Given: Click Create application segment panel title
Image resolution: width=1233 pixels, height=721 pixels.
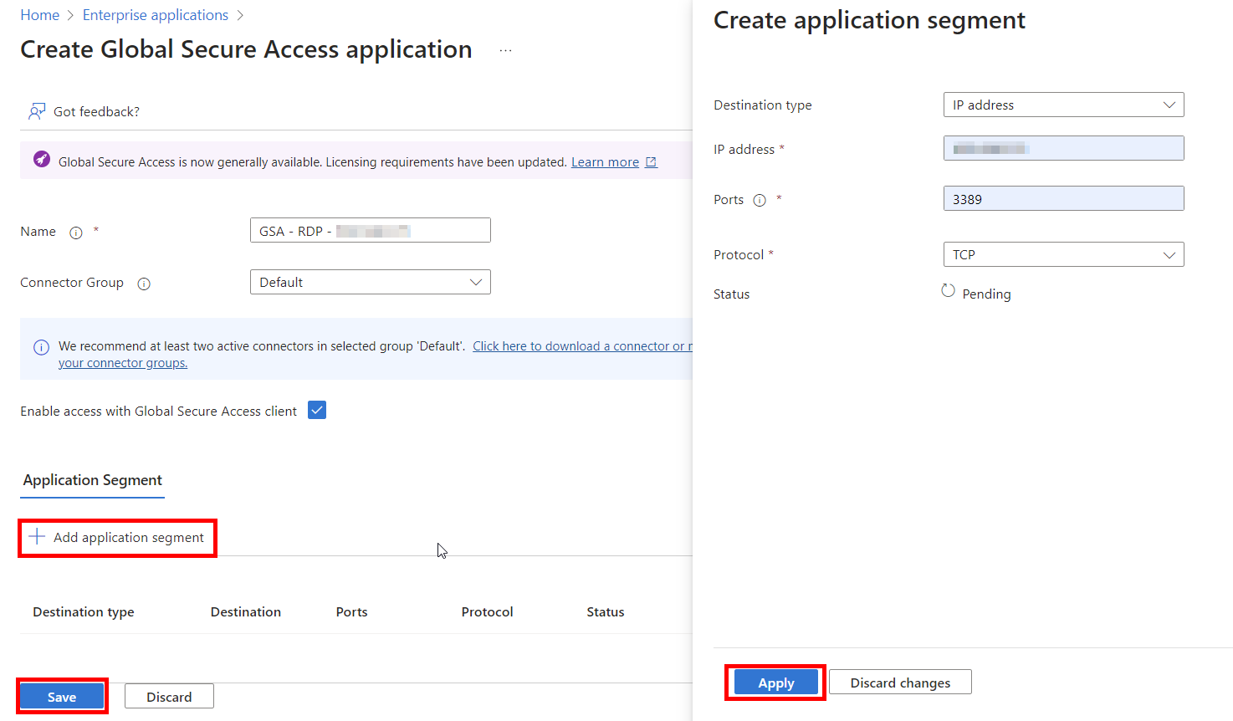Looking at the screenshot, I should [869, 20].
